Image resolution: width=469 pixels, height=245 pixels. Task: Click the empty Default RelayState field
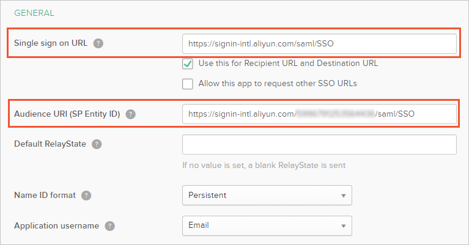[x=319, y=144]
